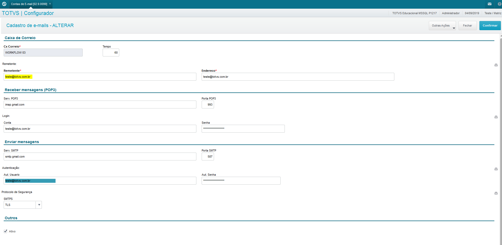Click the Remetente input field
Screen dimensions: 502x245
click(100, 77)
